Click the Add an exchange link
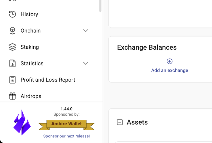This screenshot has width=212, height=143. click(170, 70)
